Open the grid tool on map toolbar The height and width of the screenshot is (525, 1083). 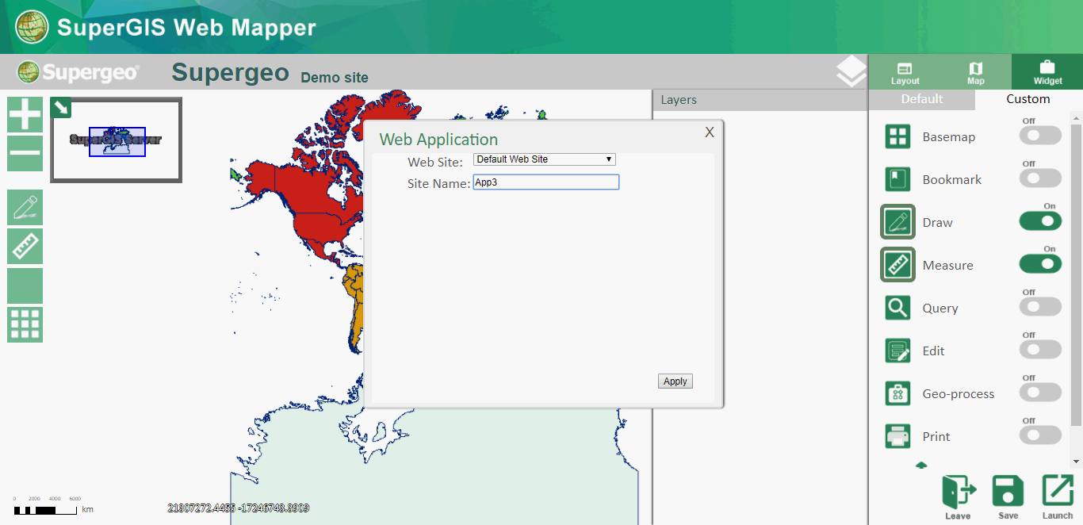coord(25,324)
